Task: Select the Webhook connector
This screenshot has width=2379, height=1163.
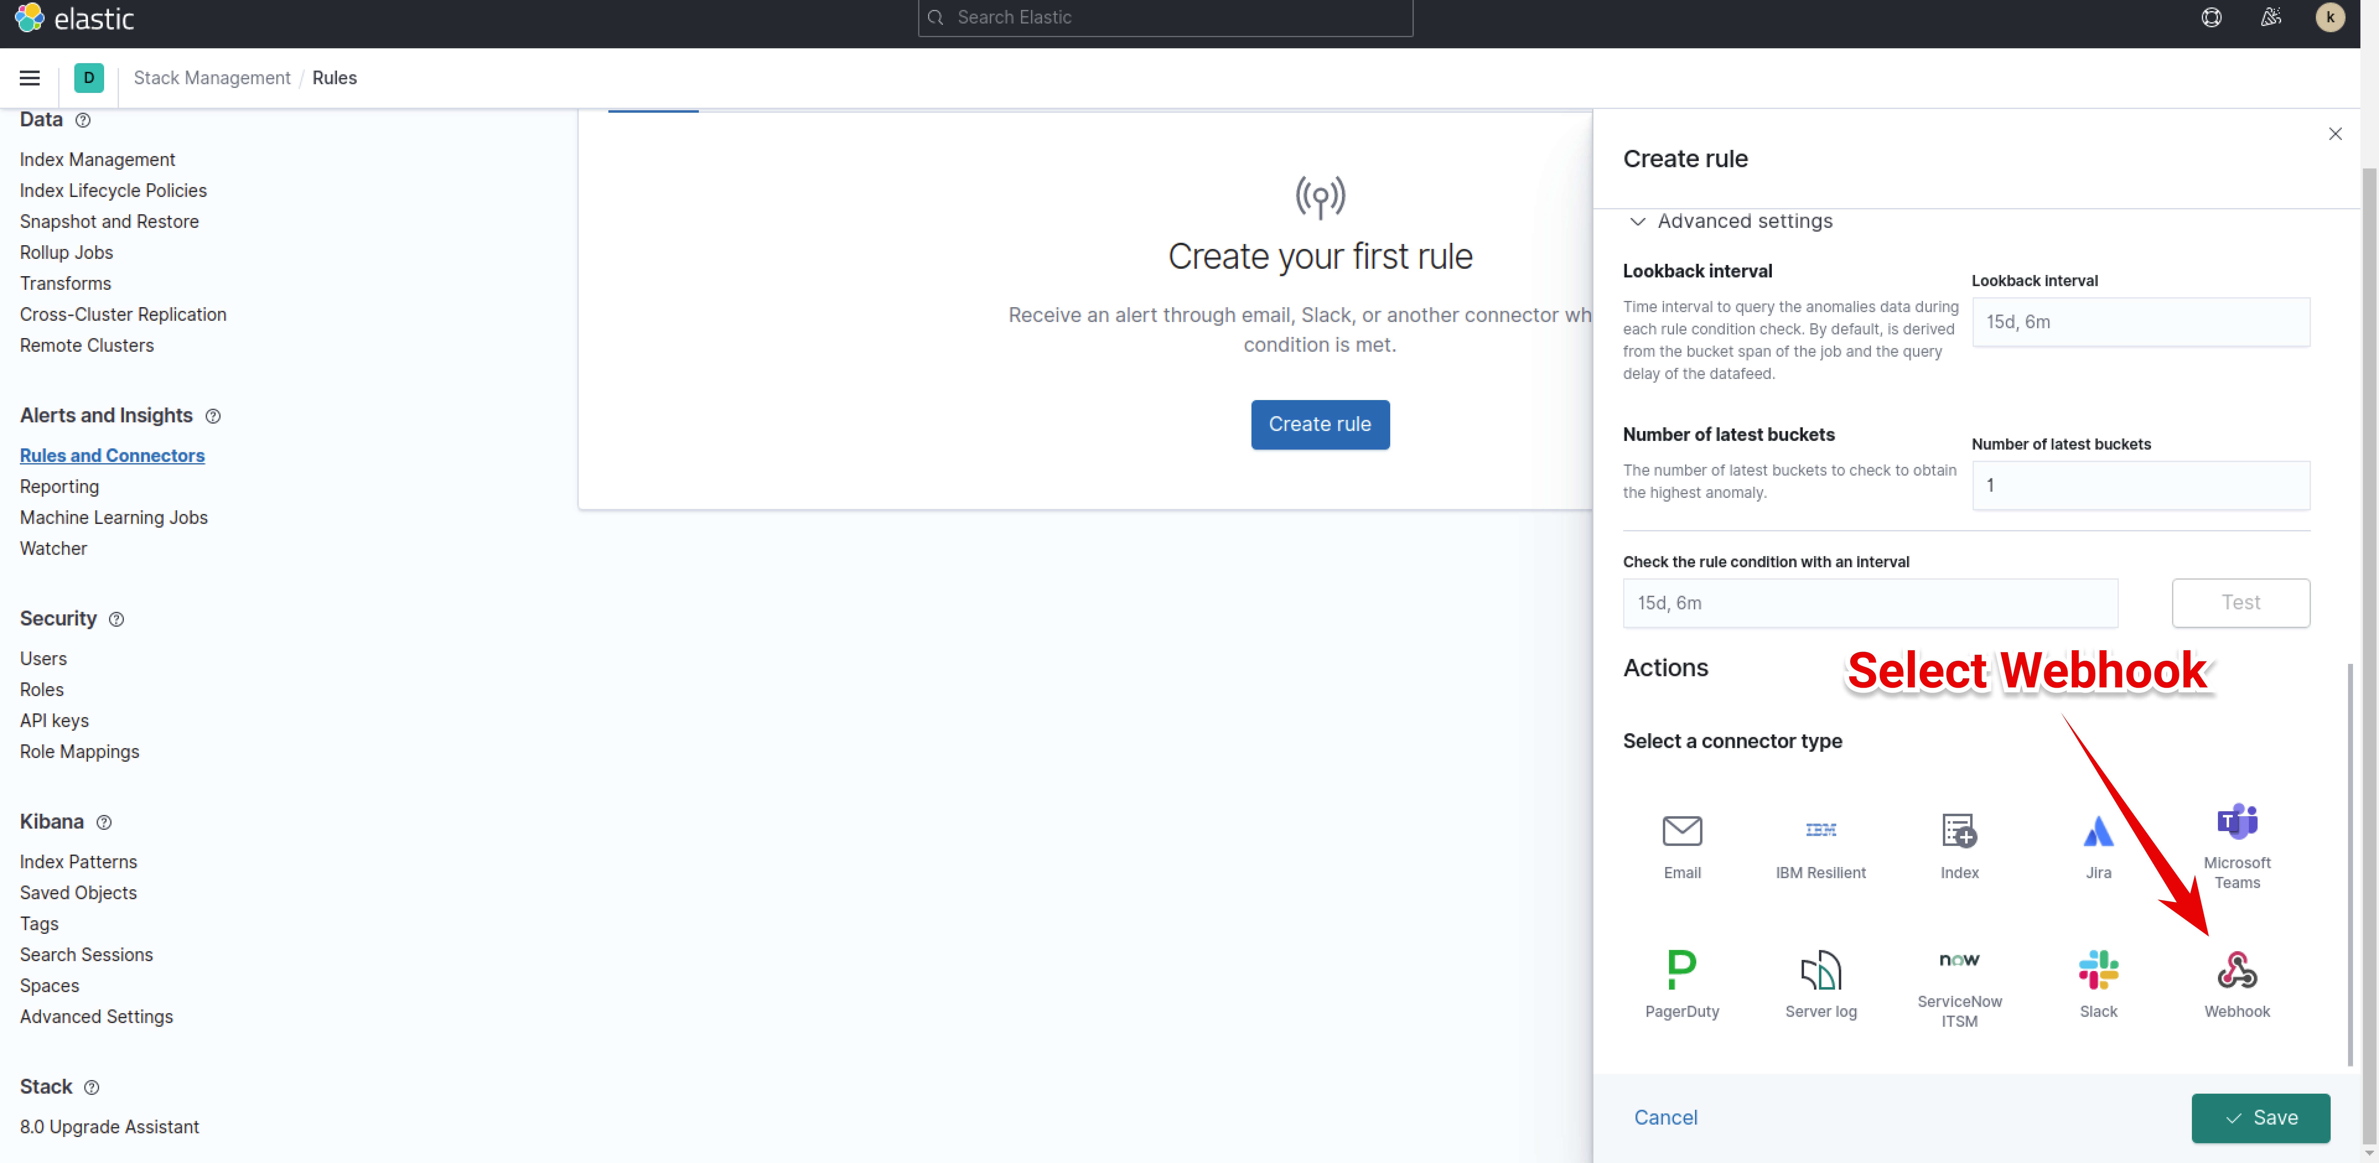Action: point(2237,985)
